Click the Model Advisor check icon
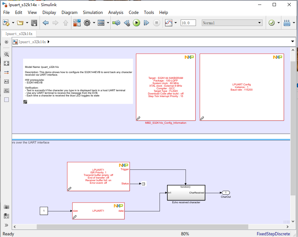The image size is (298, 237). click(272, 23)
